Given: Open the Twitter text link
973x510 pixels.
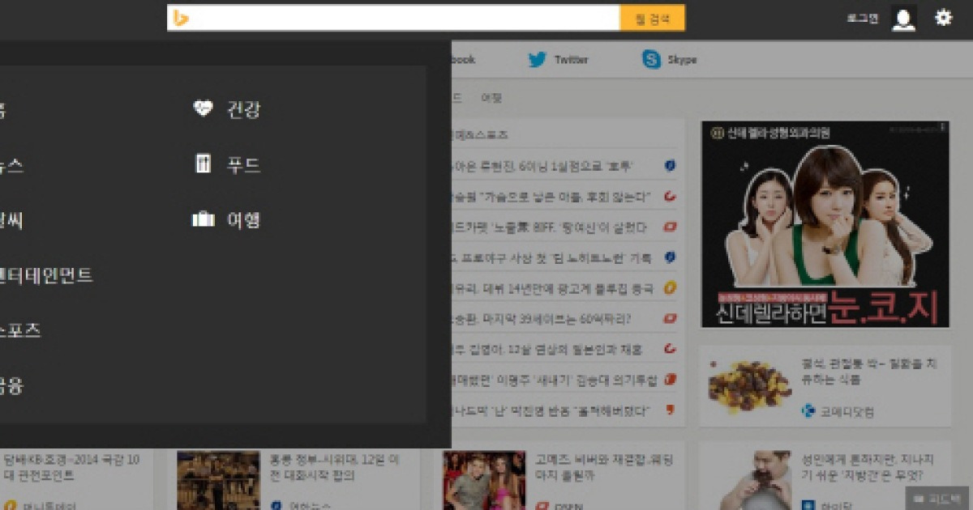Looking at the screenshot, I should (571, 60).
